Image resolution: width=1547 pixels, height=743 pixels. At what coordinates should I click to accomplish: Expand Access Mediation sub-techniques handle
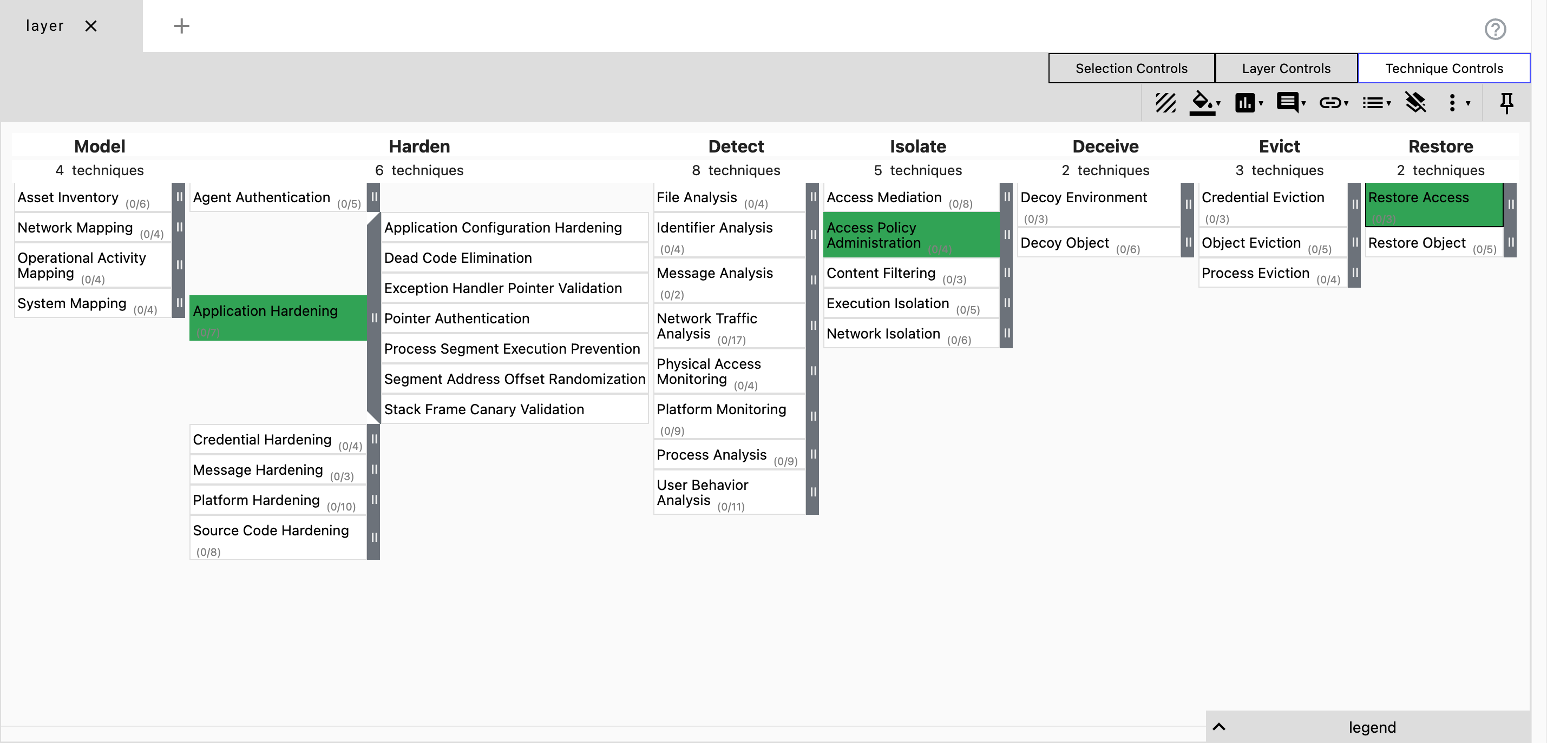point(1006,197)
